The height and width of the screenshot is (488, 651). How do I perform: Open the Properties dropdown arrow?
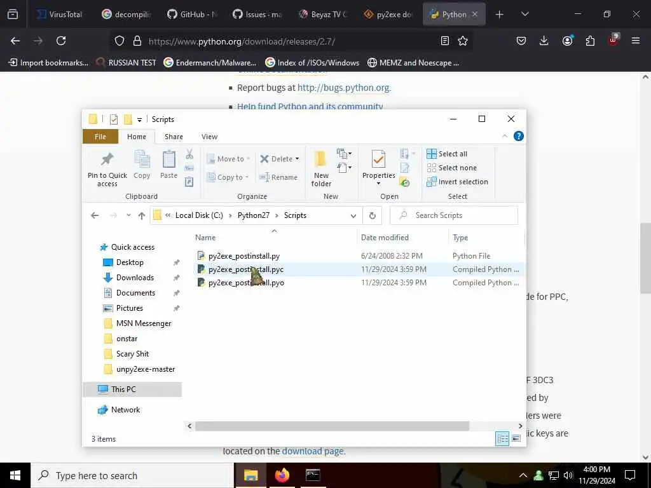click(378, 184)
